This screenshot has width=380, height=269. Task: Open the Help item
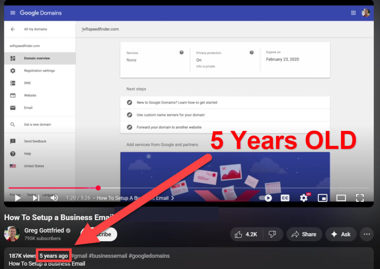[40, 153]
